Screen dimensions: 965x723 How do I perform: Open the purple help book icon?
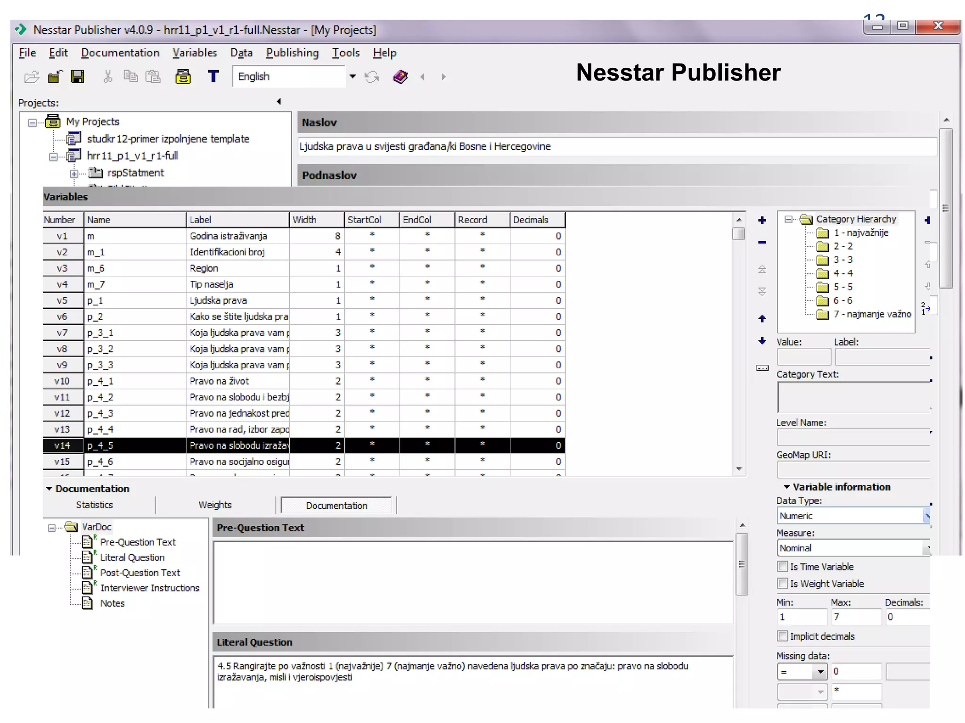click(400, 76)
